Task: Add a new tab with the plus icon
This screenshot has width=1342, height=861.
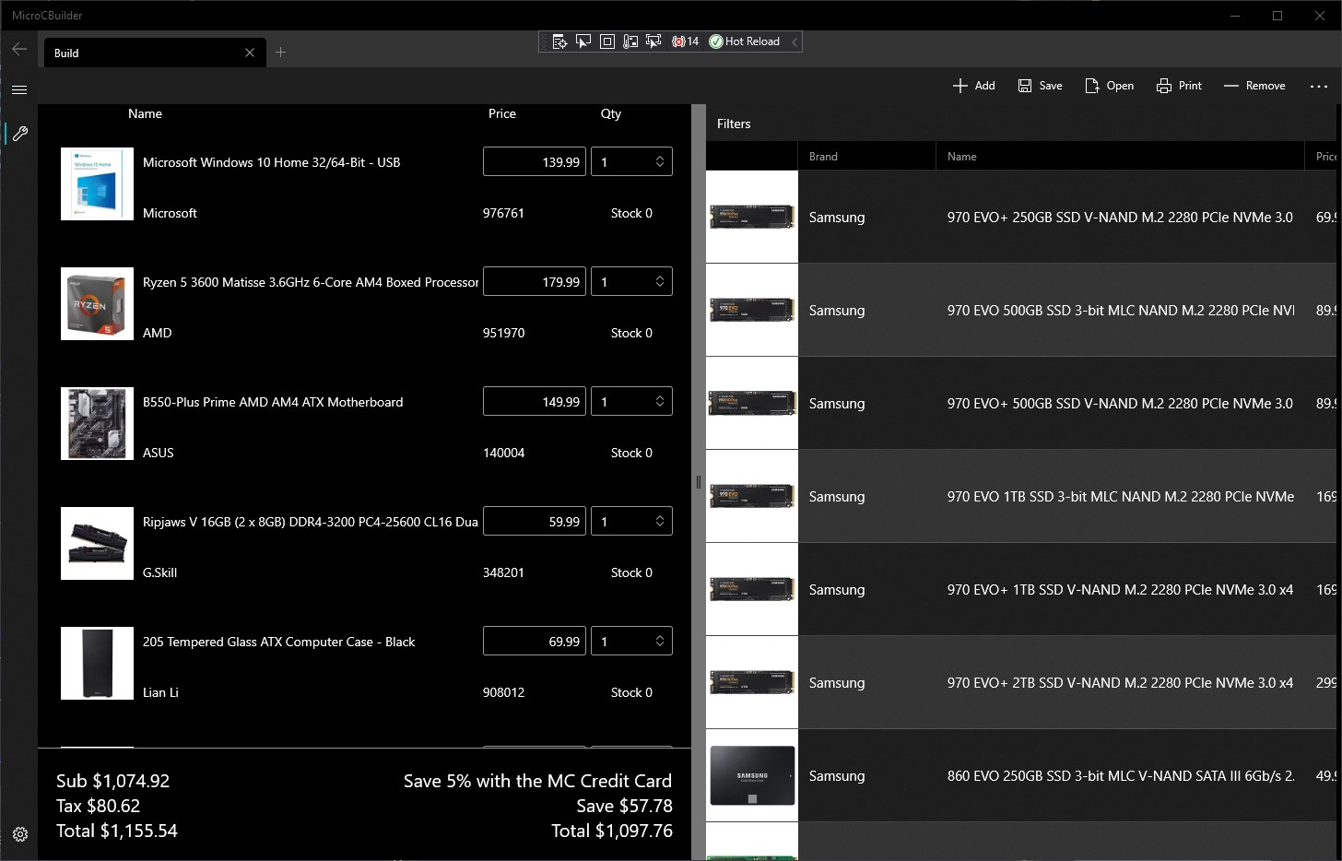Action: pos(281,53)
